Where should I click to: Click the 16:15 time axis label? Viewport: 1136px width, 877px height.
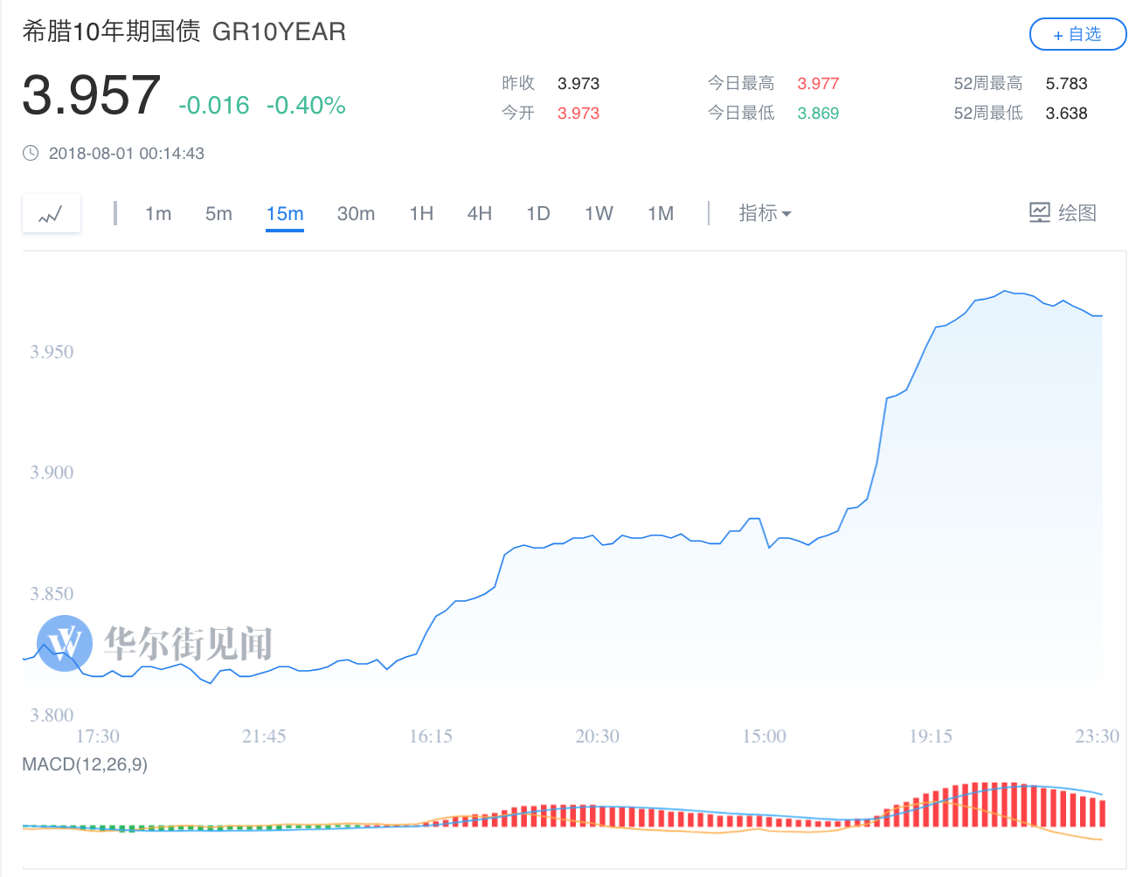pyautogui.click(x=431, y=736)
